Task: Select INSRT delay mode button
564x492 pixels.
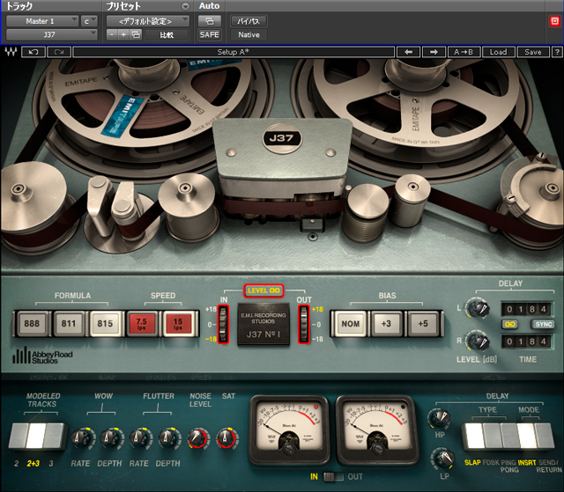Action: pyautogui.click(x=526, y=436)
